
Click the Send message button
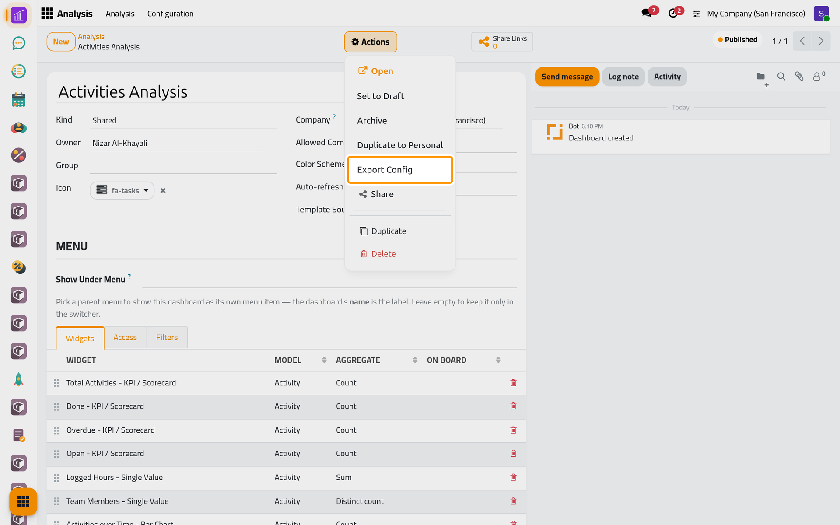pyautogui.click(x=567, y=77)
